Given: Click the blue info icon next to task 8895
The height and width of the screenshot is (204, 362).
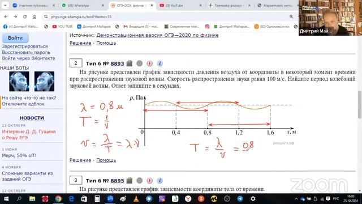Looking at the screenshot, I should pos(160,180).
